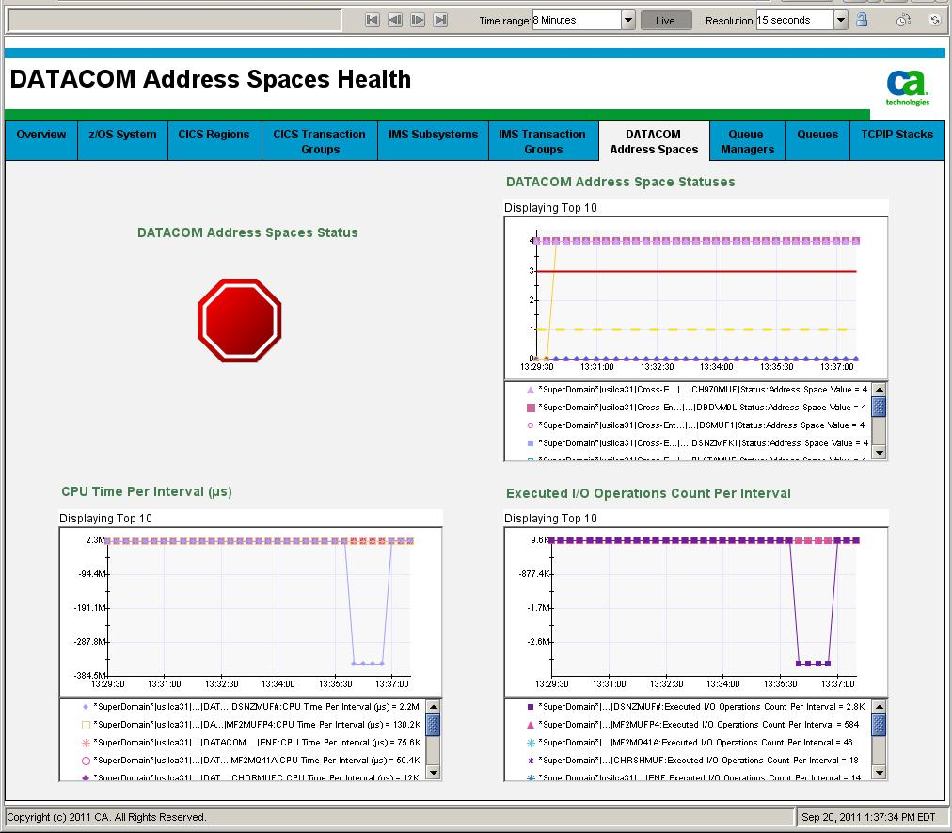The width and height of the screenshot is (952, 833).
Task: Select ENF CPU Time legend entry
Action: pos(251,743)
